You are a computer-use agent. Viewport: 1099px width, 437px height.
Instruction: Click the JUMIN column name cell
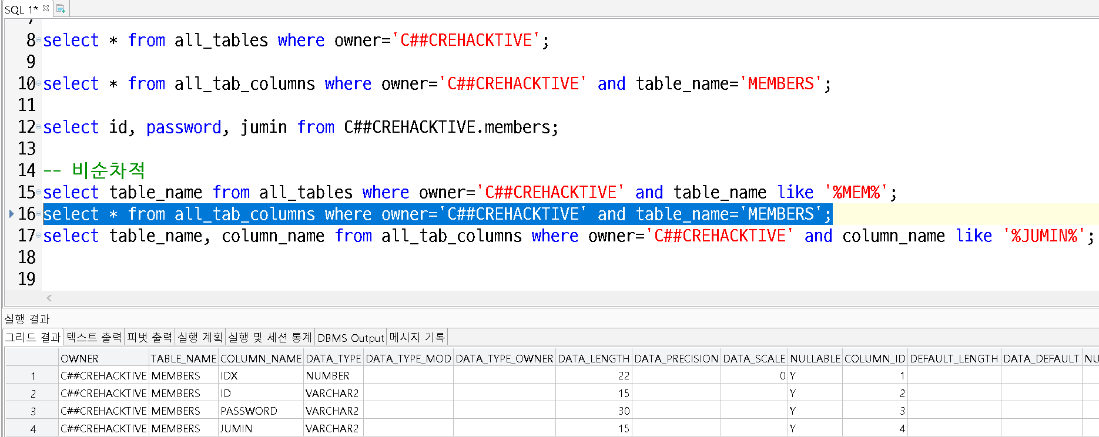[x=261, y=429]
